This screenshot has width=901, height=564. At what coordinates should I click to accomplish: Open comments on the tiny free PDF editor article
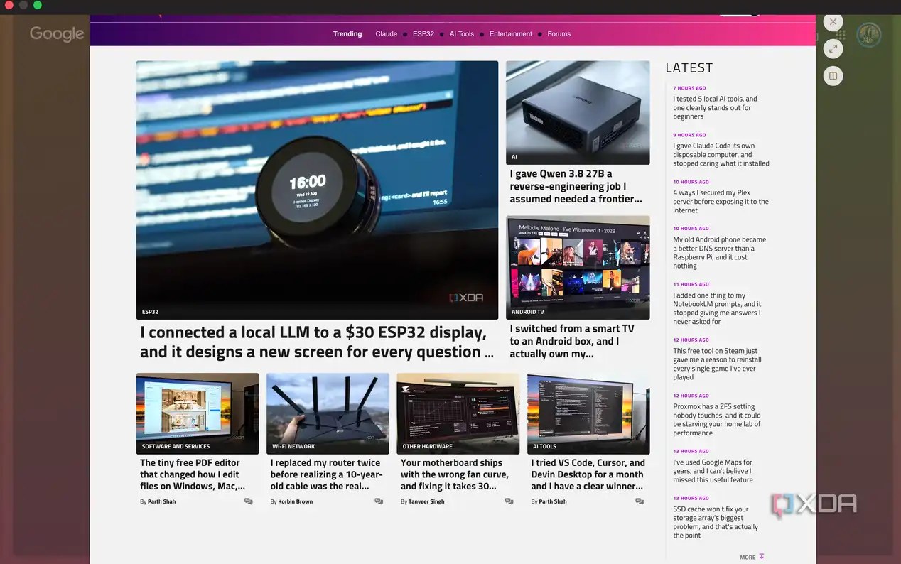click(249, 501)
